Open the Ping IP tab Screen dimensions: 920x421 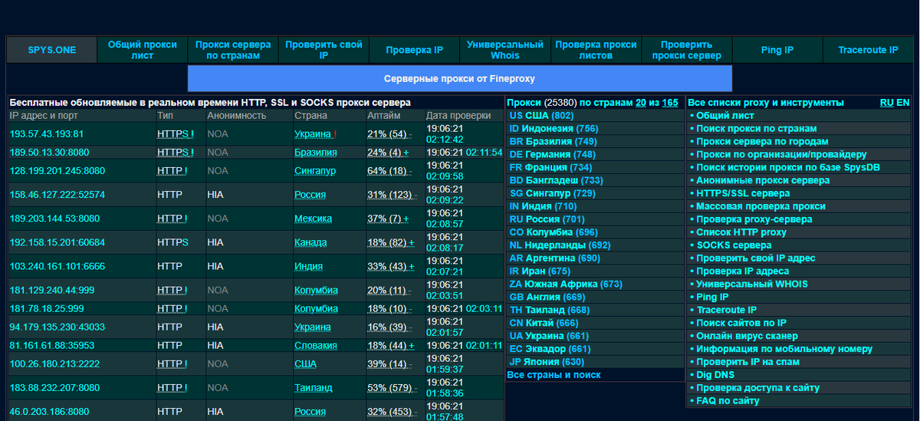(777, 50)
